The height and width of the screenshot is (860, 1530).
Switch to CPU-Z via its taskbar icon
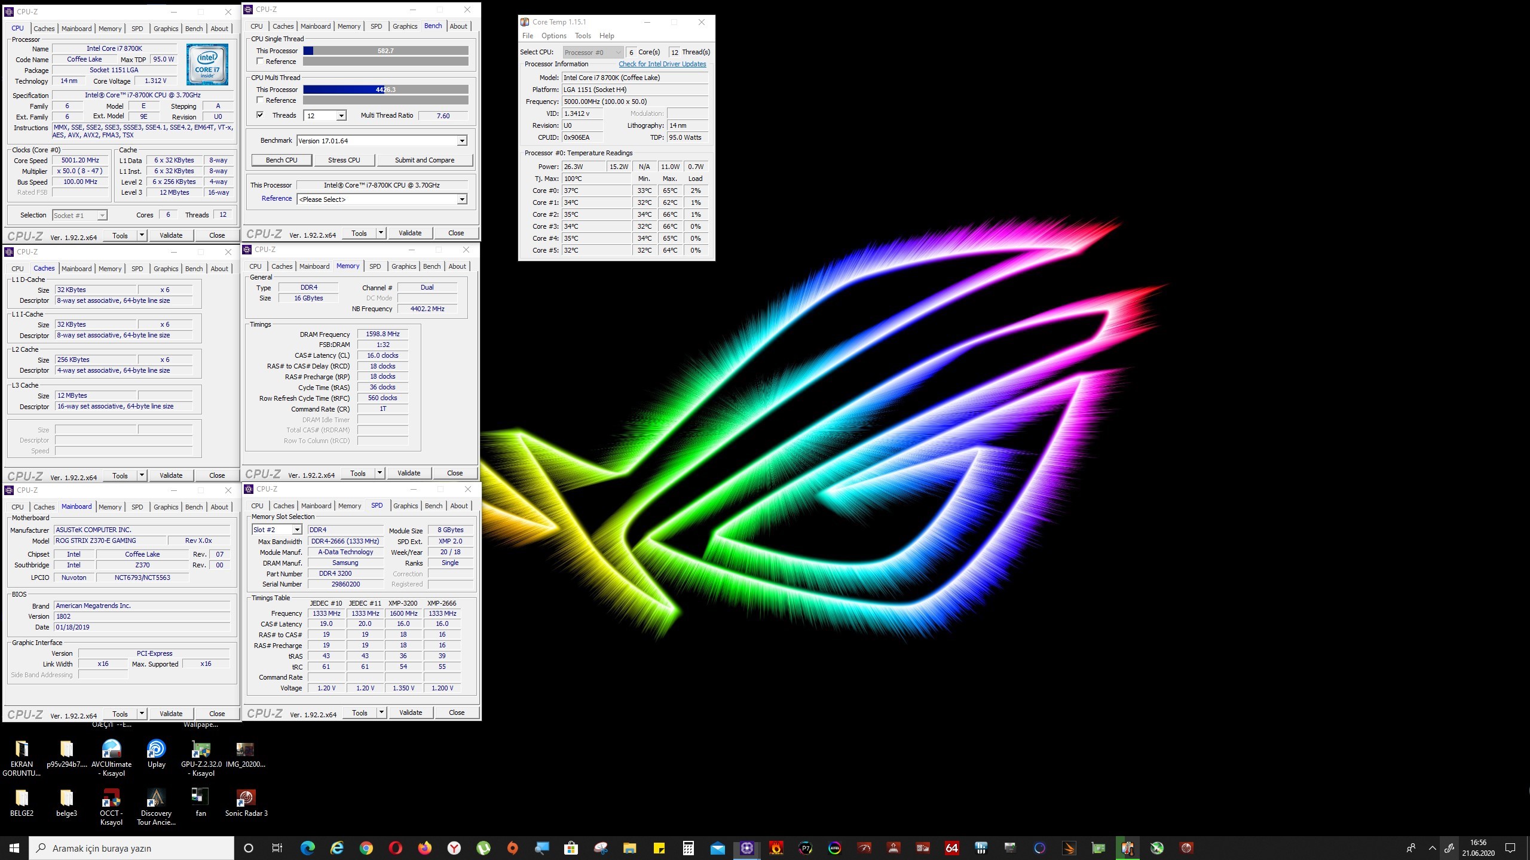[747, 847]
